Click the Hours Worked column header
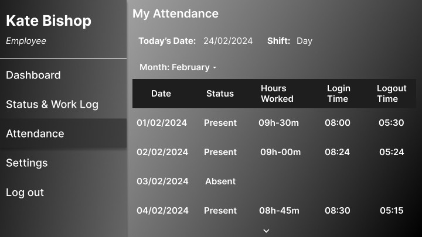This screenshot has height=237, width=422. (277, 94)
